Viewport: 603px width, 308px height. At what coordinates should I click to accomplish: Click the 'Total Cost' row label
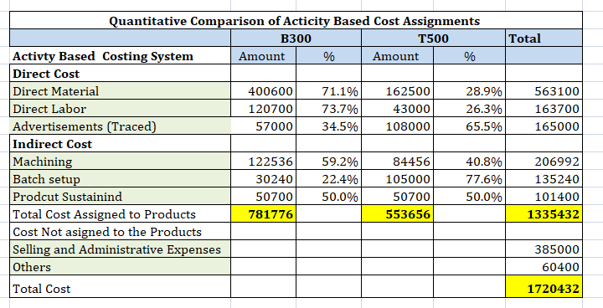pos(120,286)
